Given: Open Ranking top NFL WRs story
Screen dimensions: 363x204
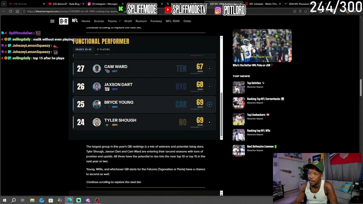Looking at the screenshot, I should pyautogui.click(x=259, y=131).
